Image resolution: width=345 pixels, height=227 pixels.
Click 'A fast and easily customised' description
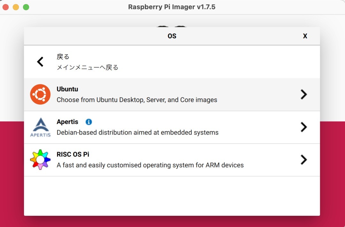(x=150, y=165)
